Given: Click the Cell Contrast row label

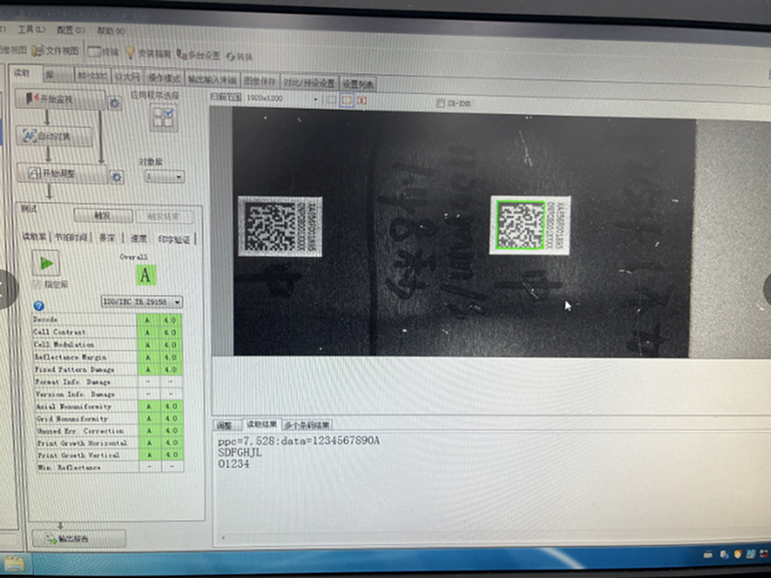Looking at the screenshot, I should click(60, 332).
